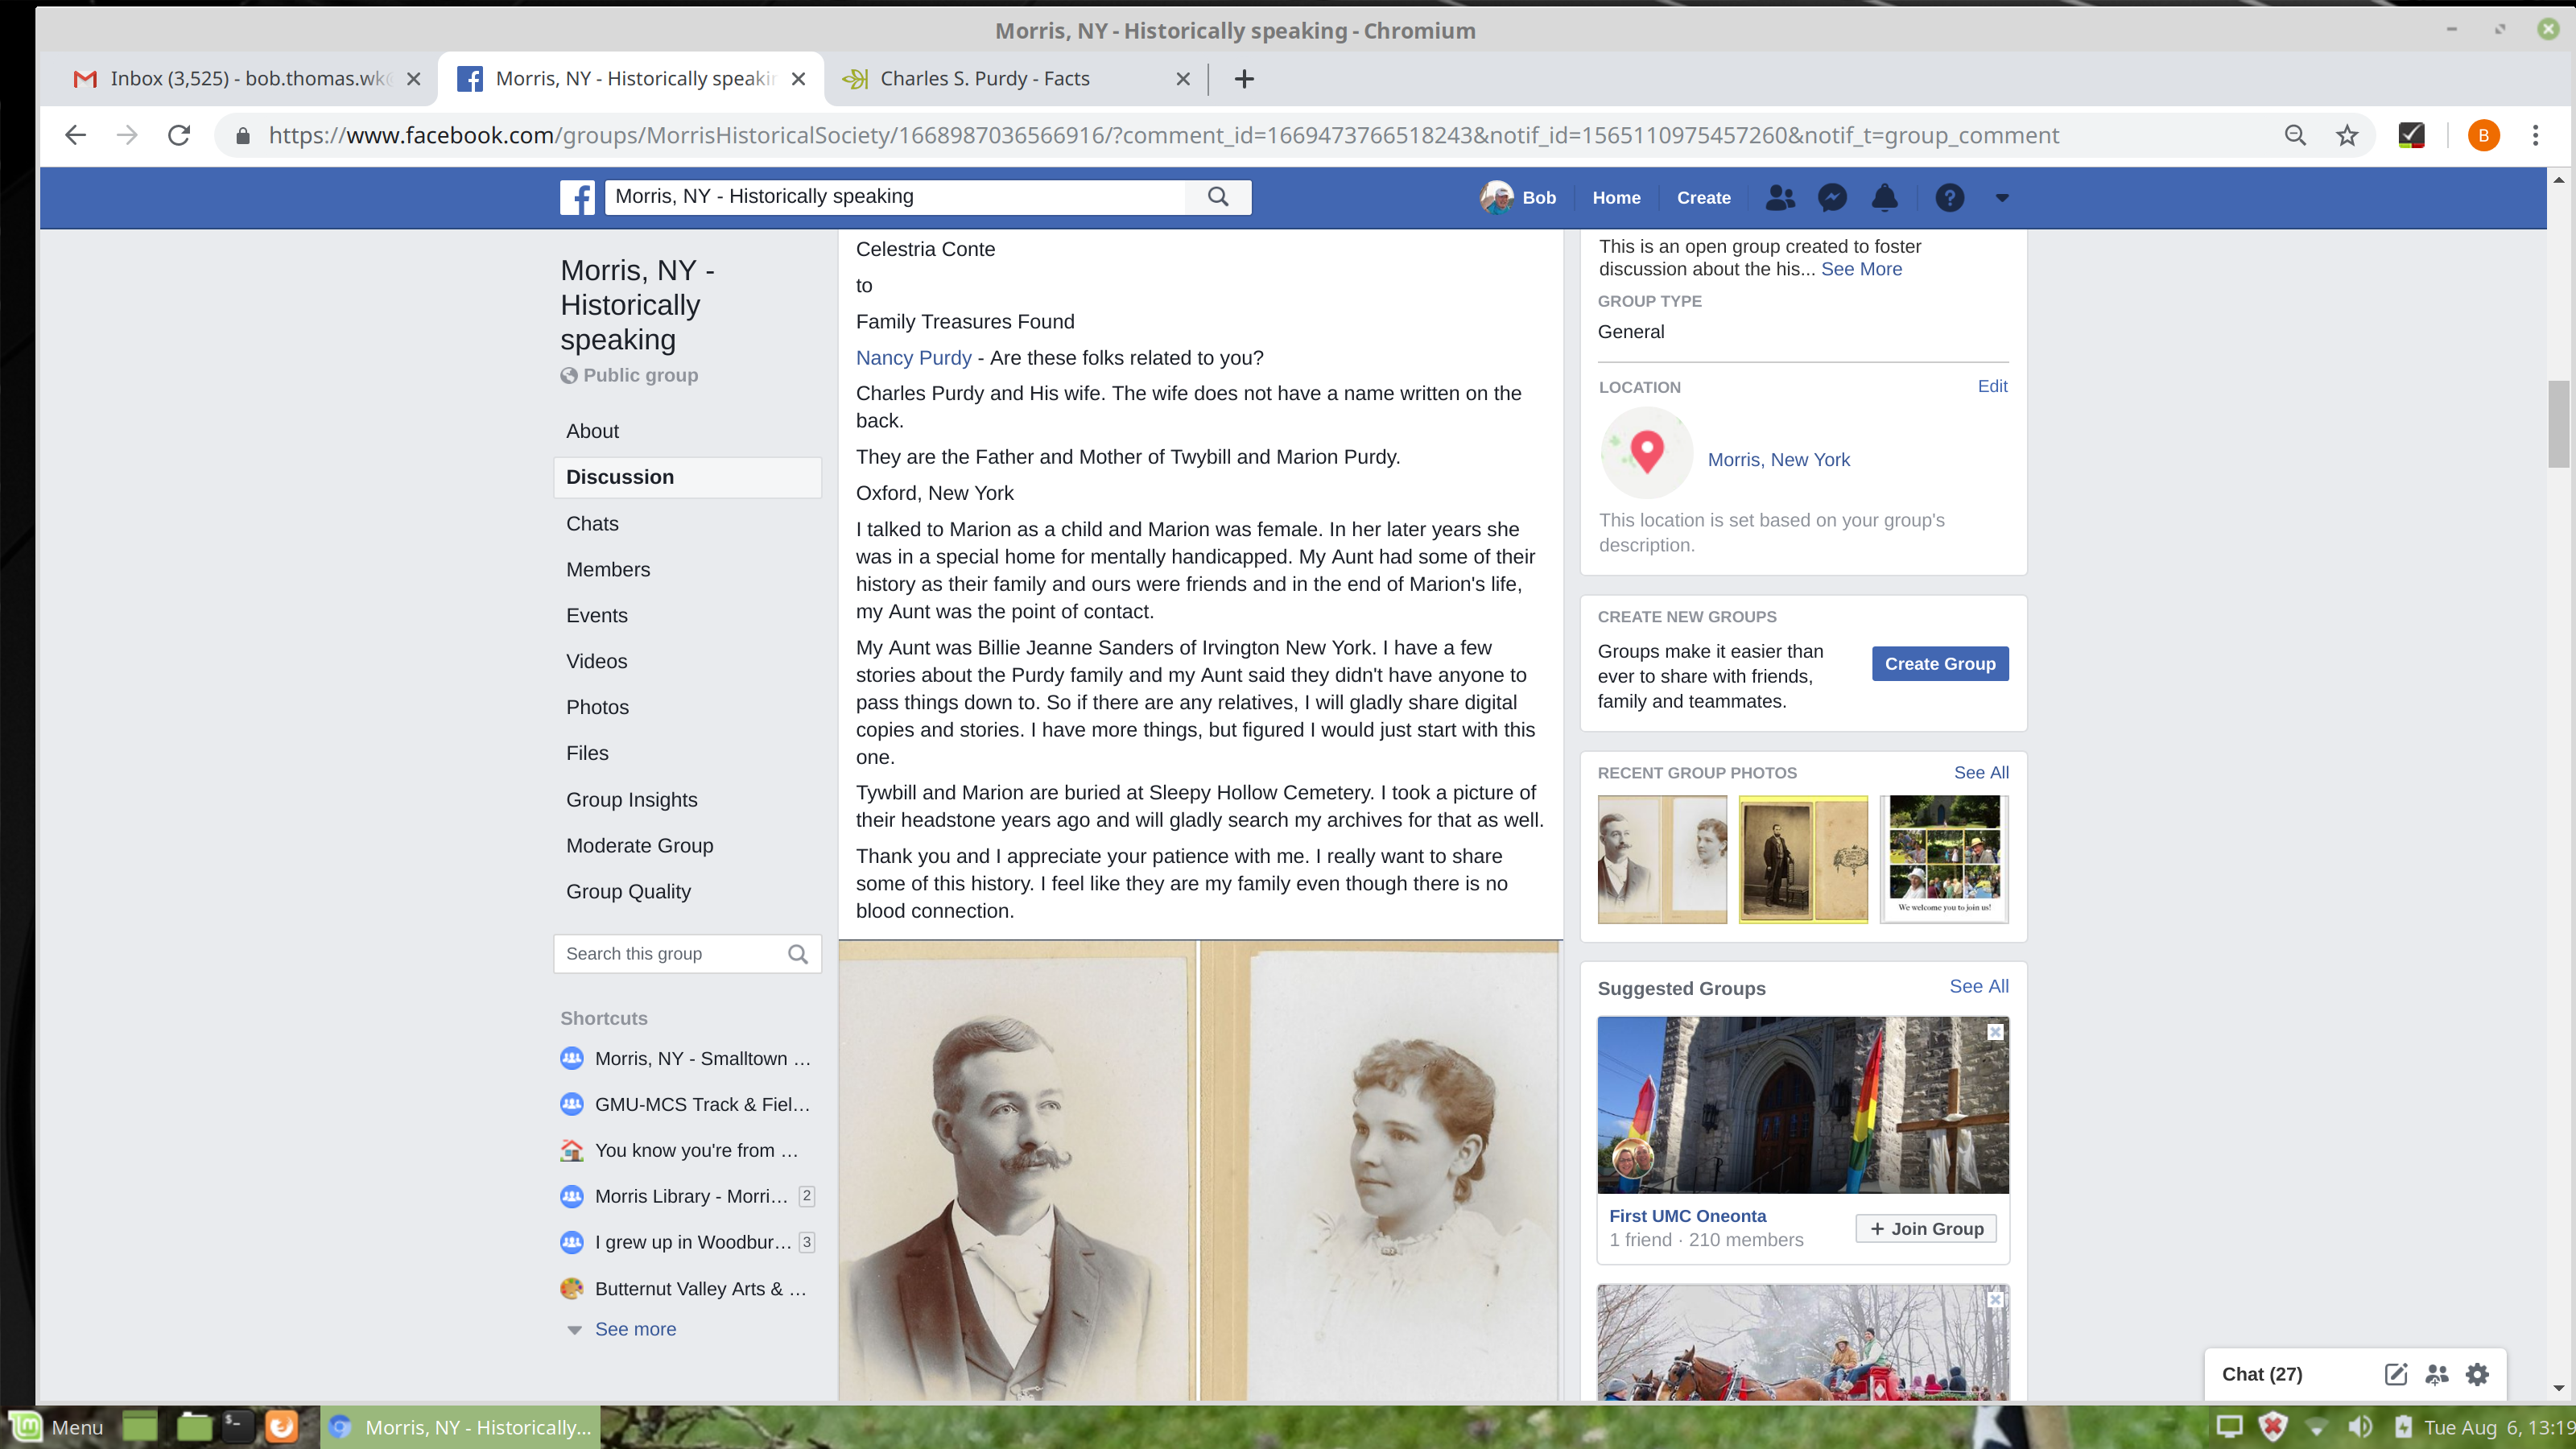Screen dimensions: 2576x1449
Task: Open the Messenger icon
Action: coord(1832,198)
